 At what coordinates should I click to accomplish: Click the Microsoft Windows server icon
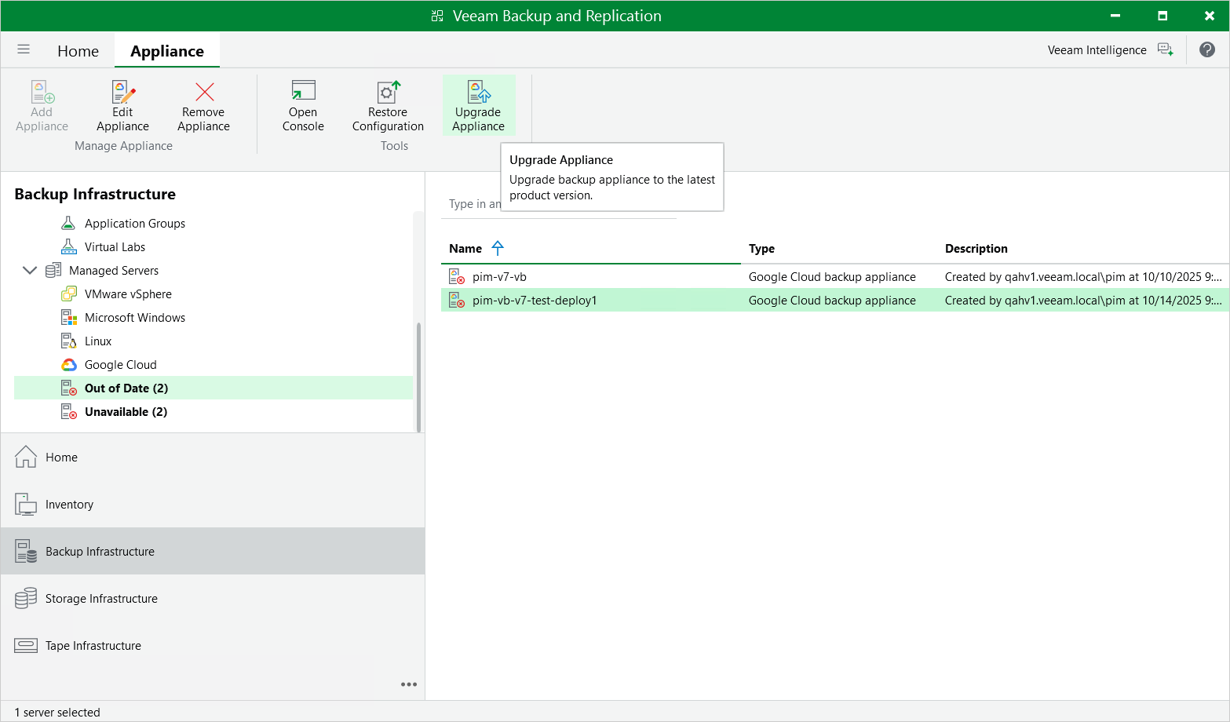pos(69,317)
